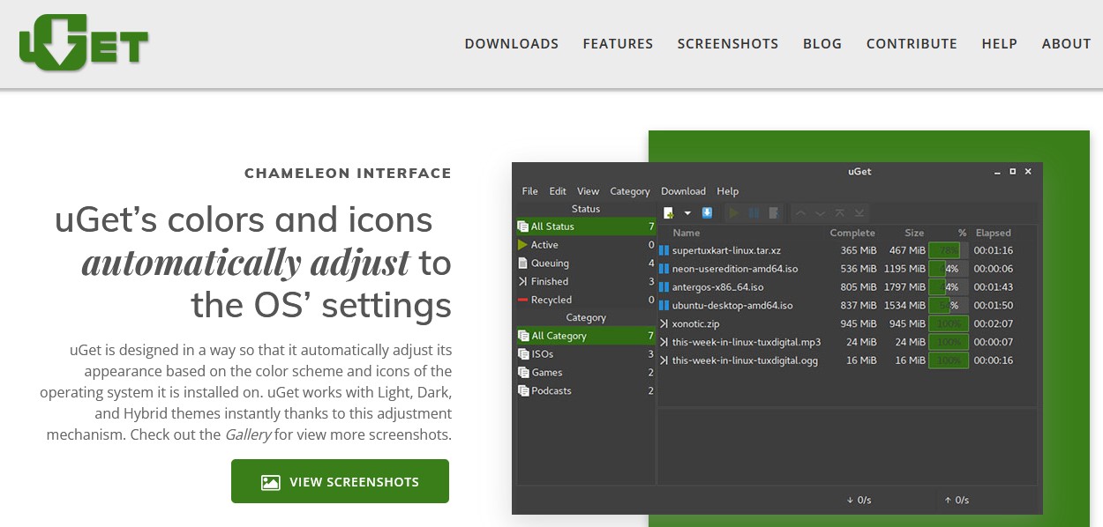
Task: Open the CONTRIBUTE navigation link
Action: (912, 43)
